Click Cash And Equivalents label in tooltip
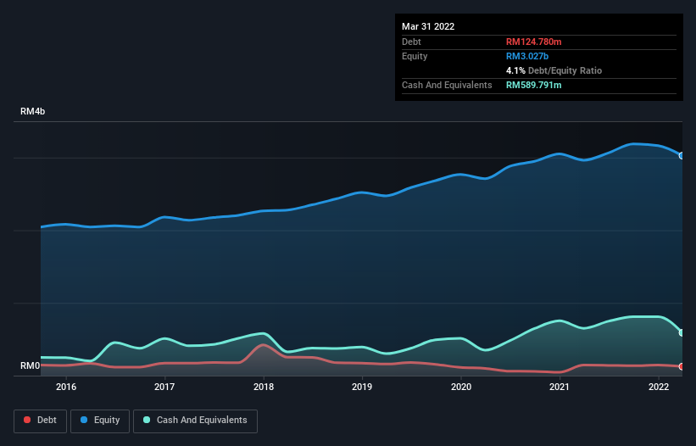 pos(447,85)
